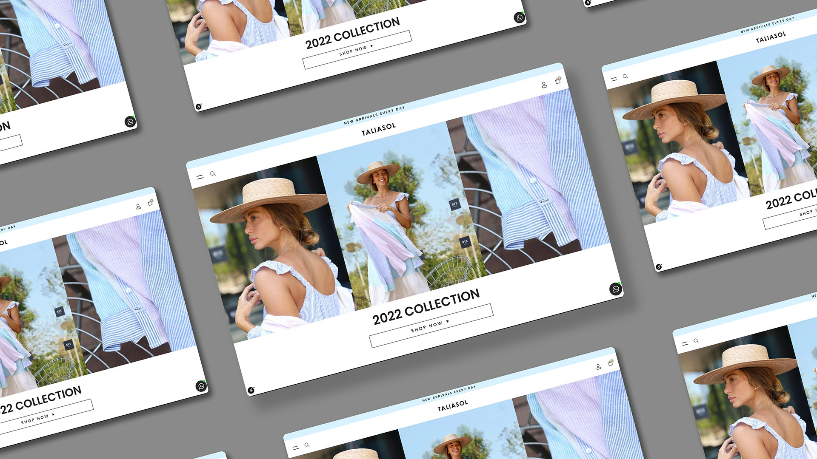
Task: Open straw hat close-up photo, center mockup
Action: (x=272, y=249)
